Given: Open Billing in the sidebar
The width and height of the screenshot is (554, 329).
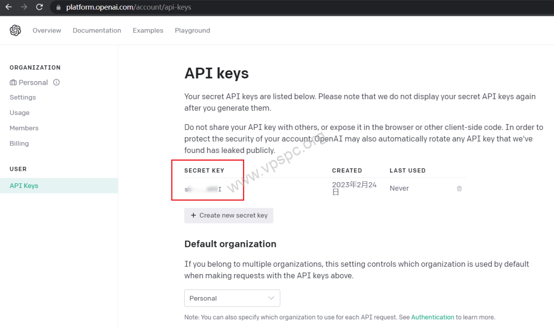Looking at the screenshot, I should pyautogui.click(x=19, y=144).
